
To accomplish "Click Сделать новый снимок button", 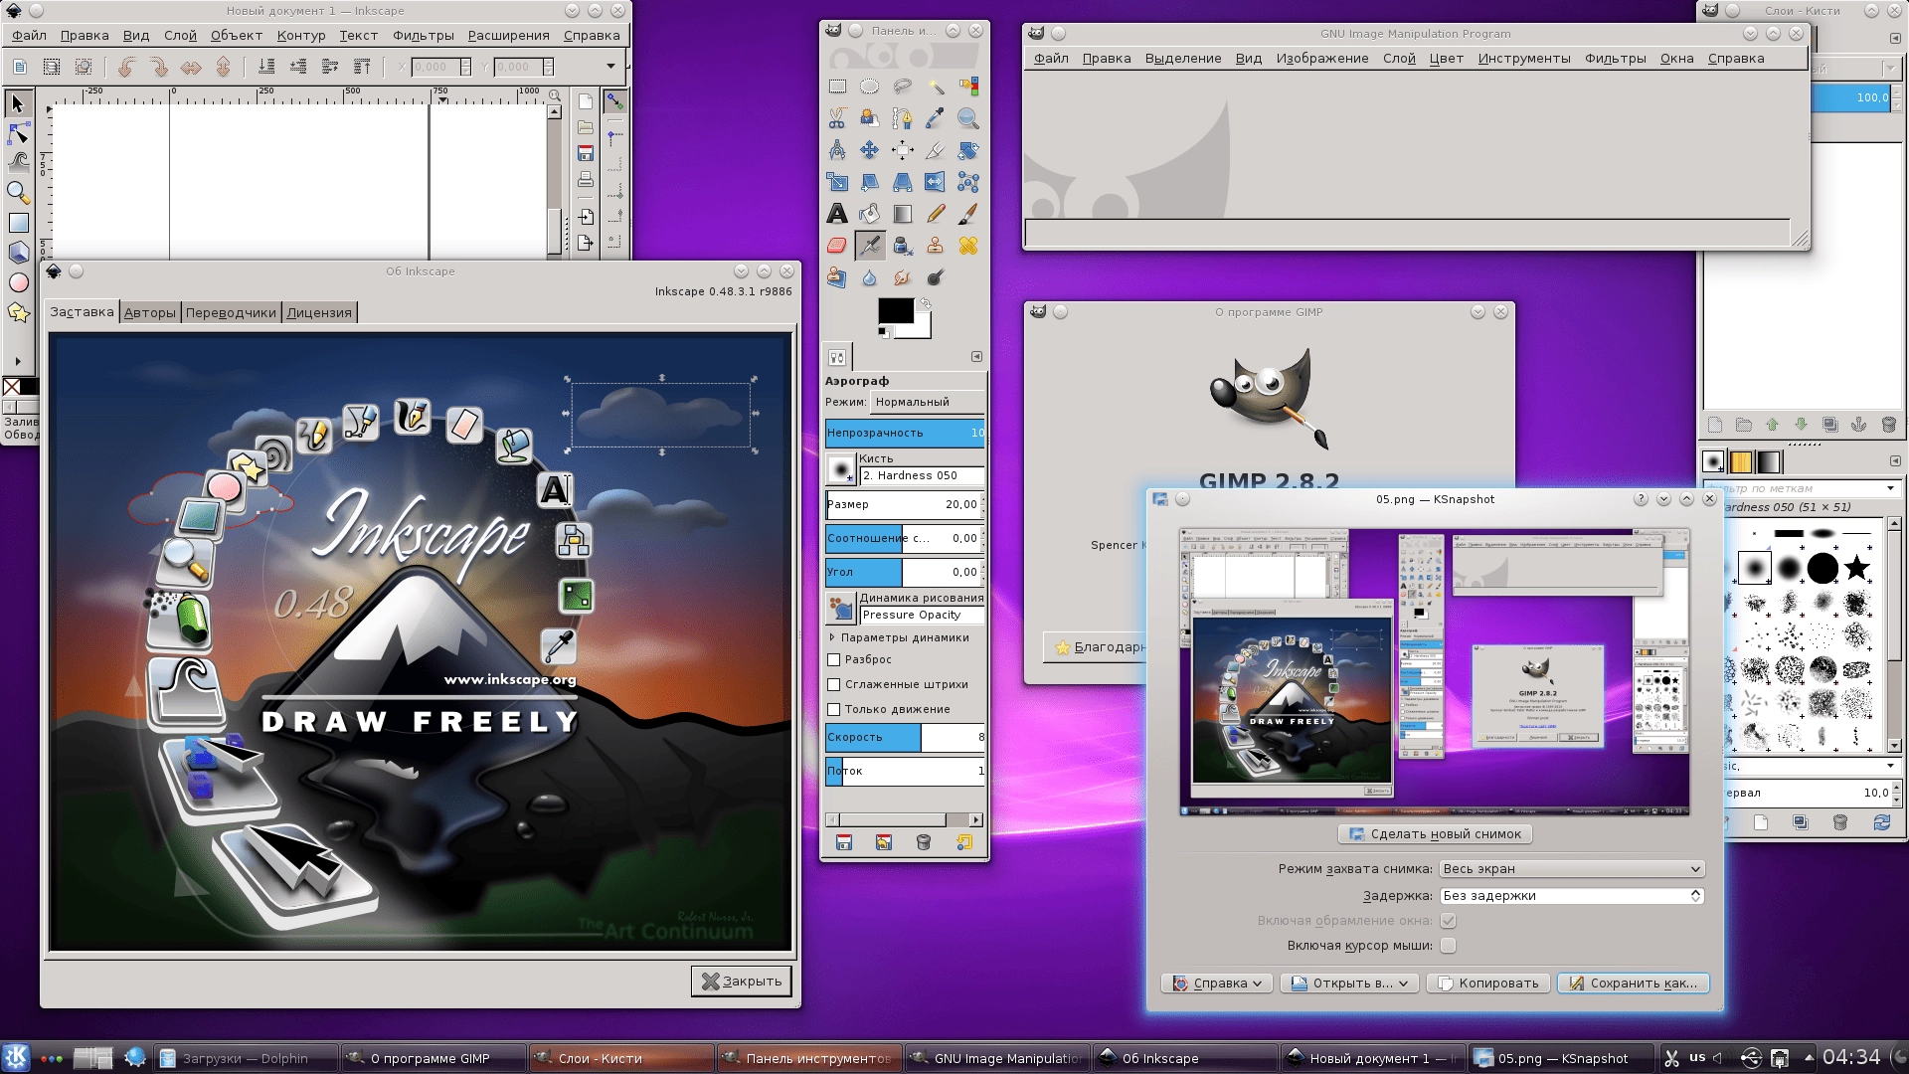I will coord(1435,833).
